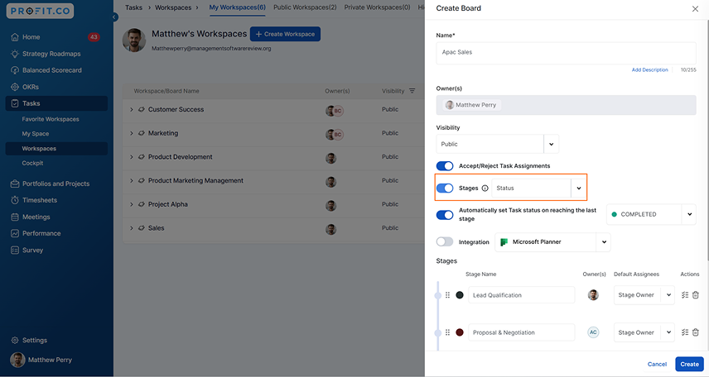Viewport: 709px width, 377px height.
Task: Open Favorite Workspaces submenu item
Action: point(51,119)
